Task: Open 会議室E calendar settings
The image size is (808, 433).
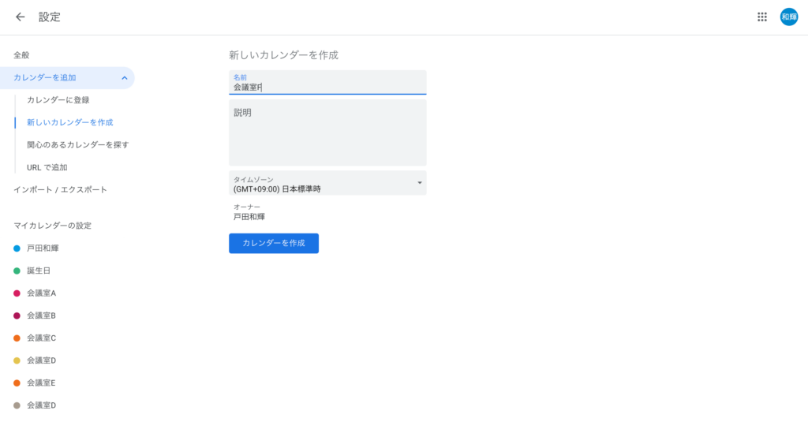Action: 41,383
